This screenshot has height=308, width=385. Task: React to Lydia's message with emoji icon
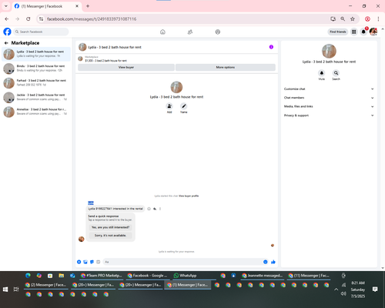(x=149, y=209)
